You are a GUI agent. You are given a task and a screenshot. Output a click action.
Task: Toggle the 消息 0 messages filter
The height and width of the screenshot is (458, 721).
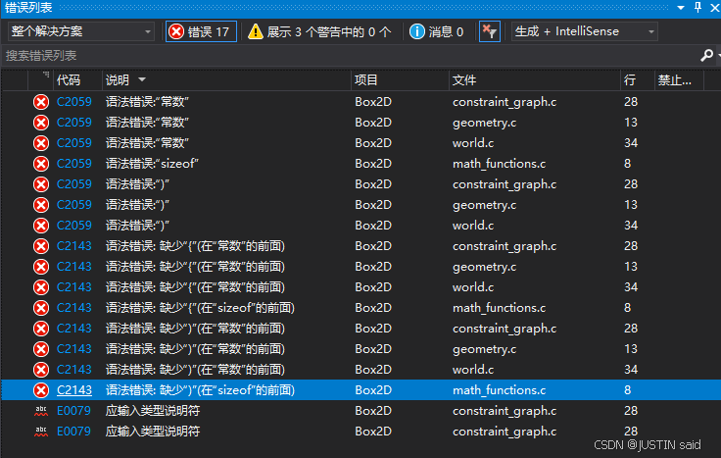[x=436, y=31]
